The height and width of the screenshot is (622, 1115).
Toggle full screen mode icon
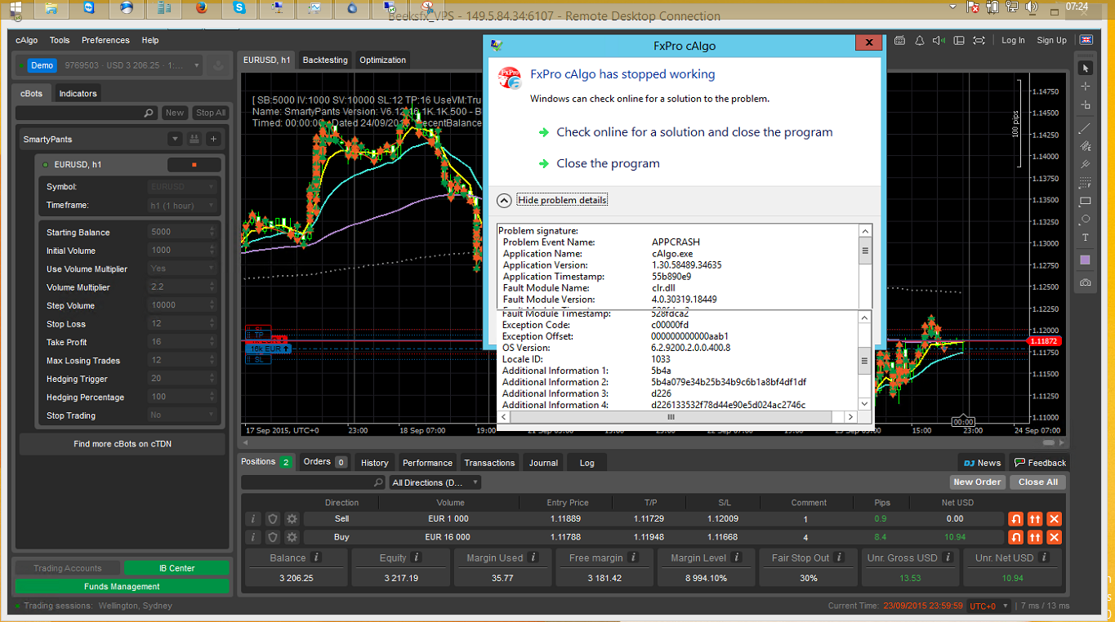tap(979, 40)
